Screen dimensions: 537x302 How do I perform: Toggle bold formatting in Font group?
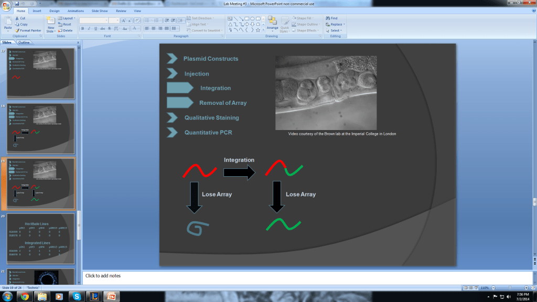click(x=83, y=28)
